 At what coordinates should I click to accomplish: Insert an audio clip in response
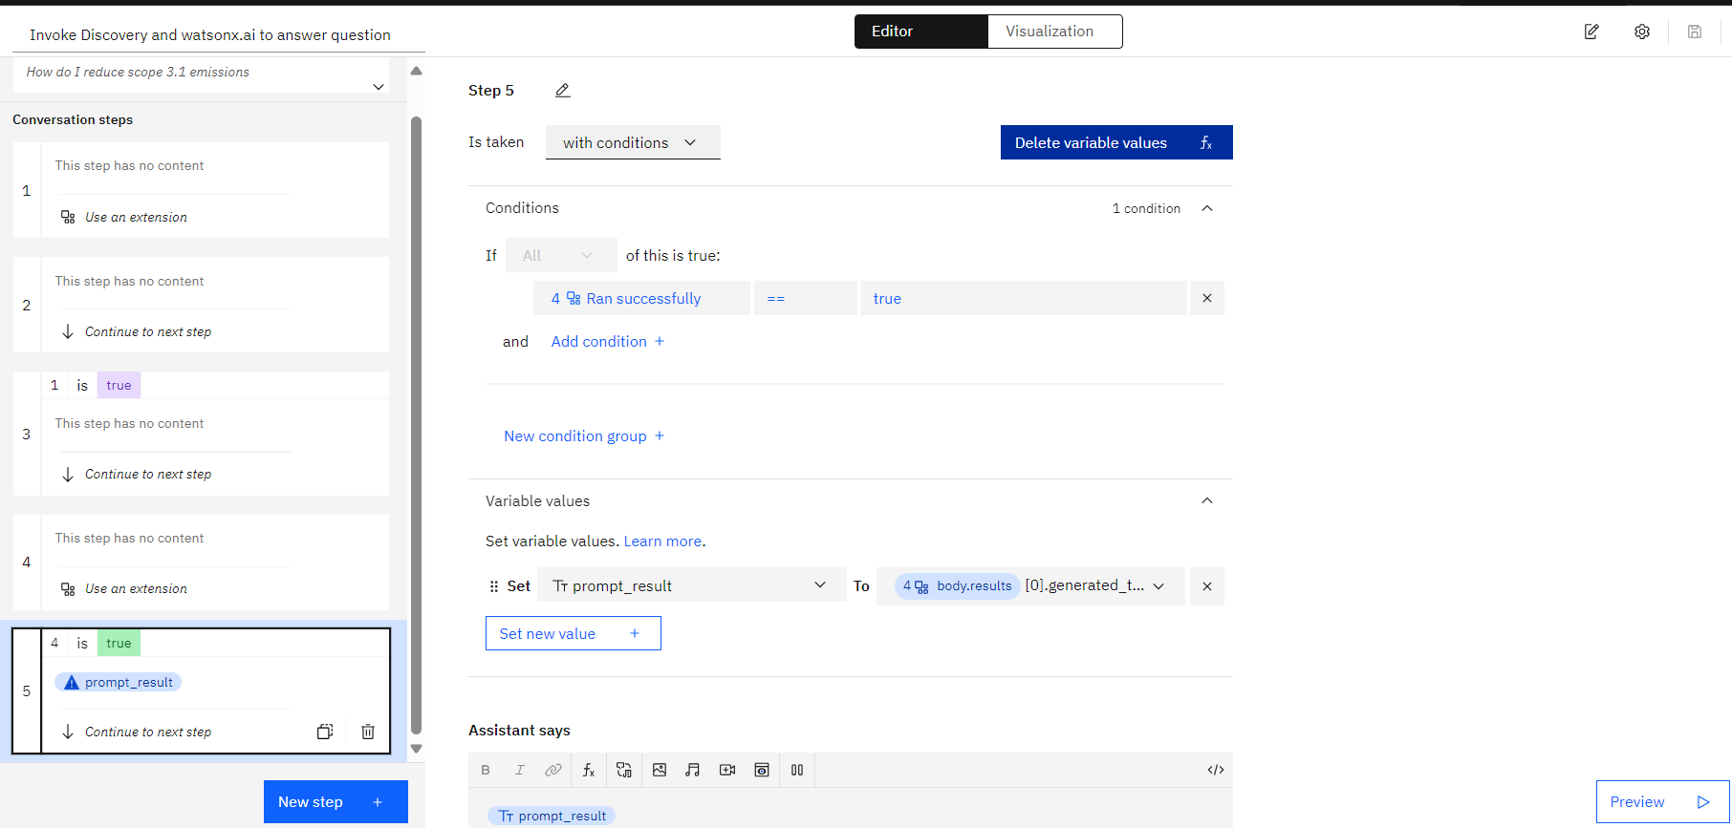(x=693, y=770)
